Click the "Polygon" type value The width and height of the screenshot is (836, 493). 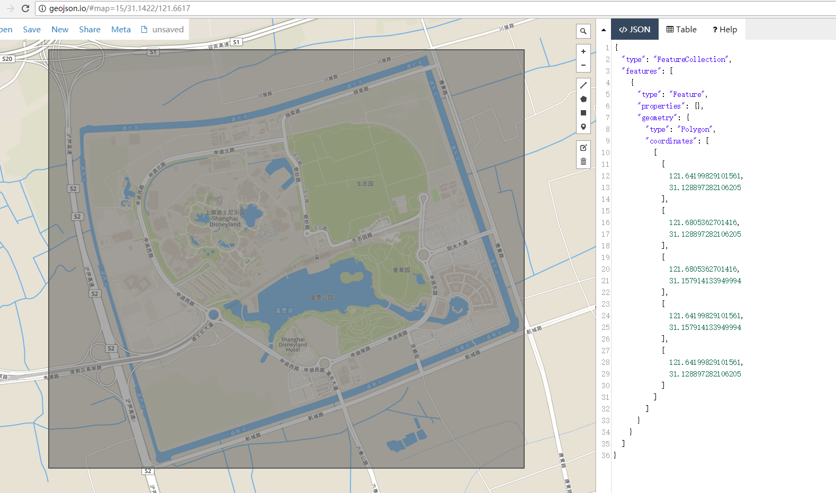(x=696, y=129)
